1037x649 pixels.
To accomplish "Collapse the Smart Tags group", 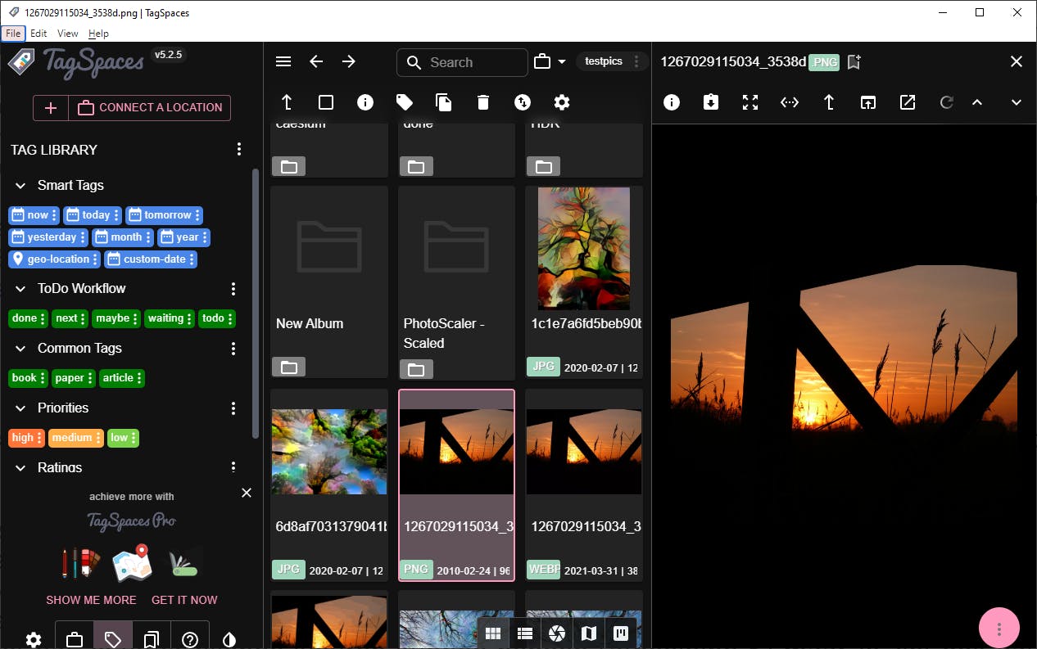I will coord(21,186).
